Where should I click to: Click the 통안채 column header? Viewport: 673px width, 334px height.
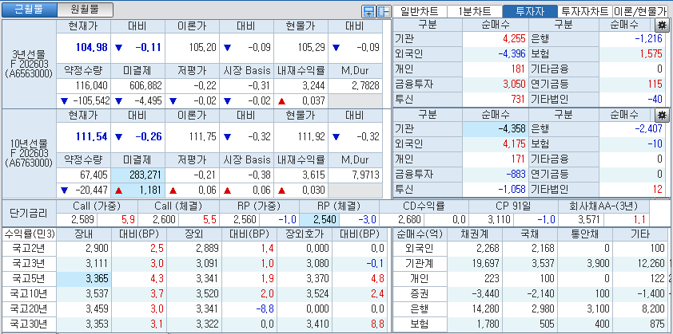(x=584, y=234)
